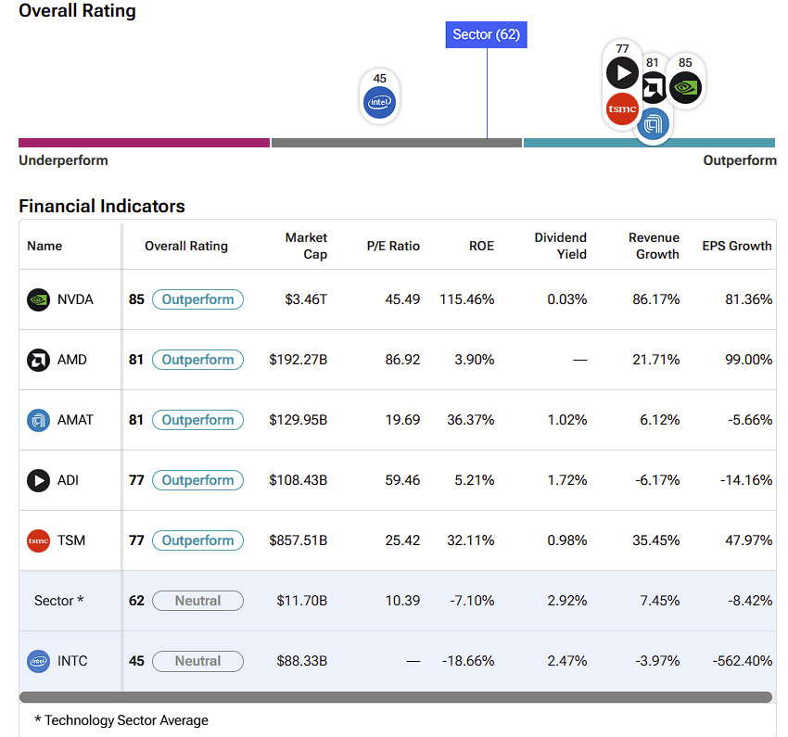Click the Applied Materials logo on the rating chart
This screenshot has width=788, height=737.
point(653,123)
